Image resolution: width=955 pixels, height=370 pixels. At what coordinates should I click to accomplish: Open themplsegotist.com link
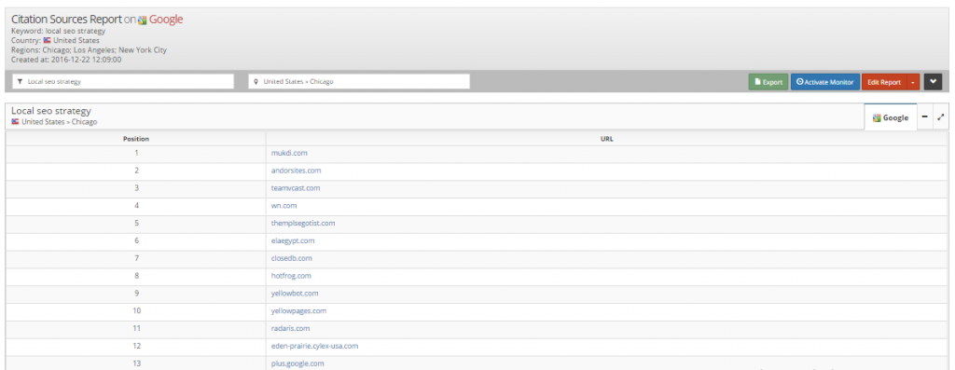(303, 224)
